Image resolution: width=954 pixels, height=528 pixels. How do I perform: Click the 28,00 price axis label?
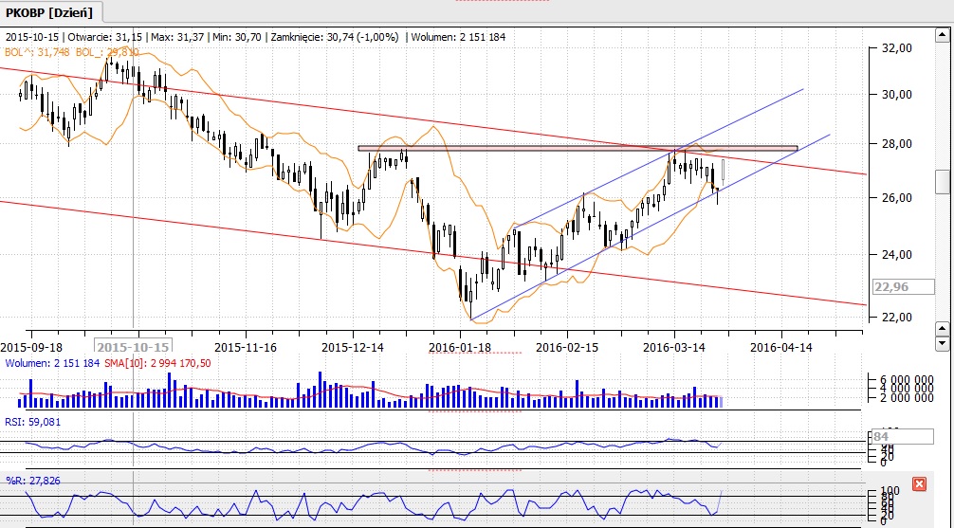pyautogui.click(x=897, y=143)
